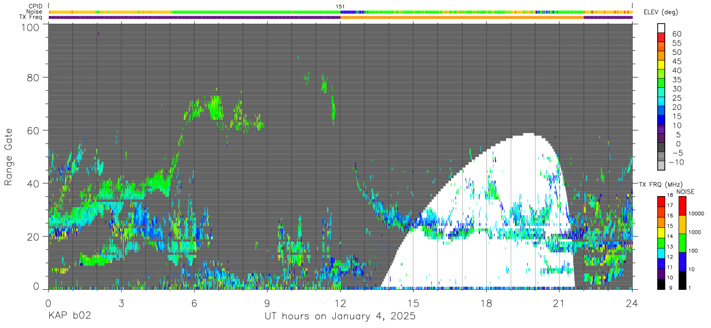The image size is (711, 328).
Task: Click the UT hour tick 18
Action: 486,303
